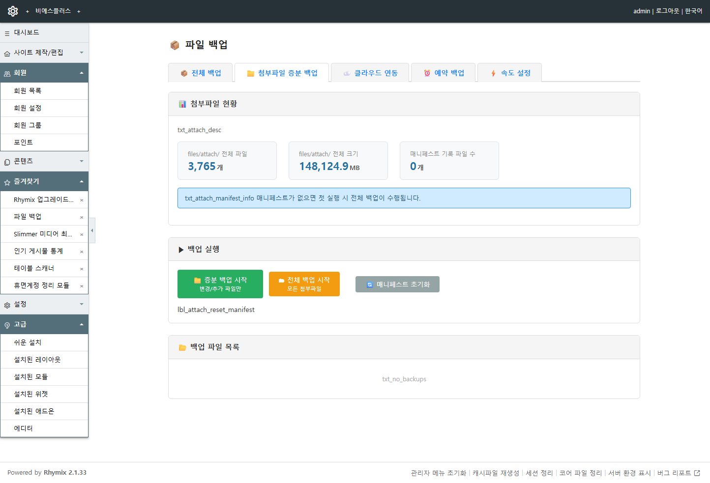710x483 pixels.
Task: Open 회원 그룹 menu item
Action: (44, 125)
